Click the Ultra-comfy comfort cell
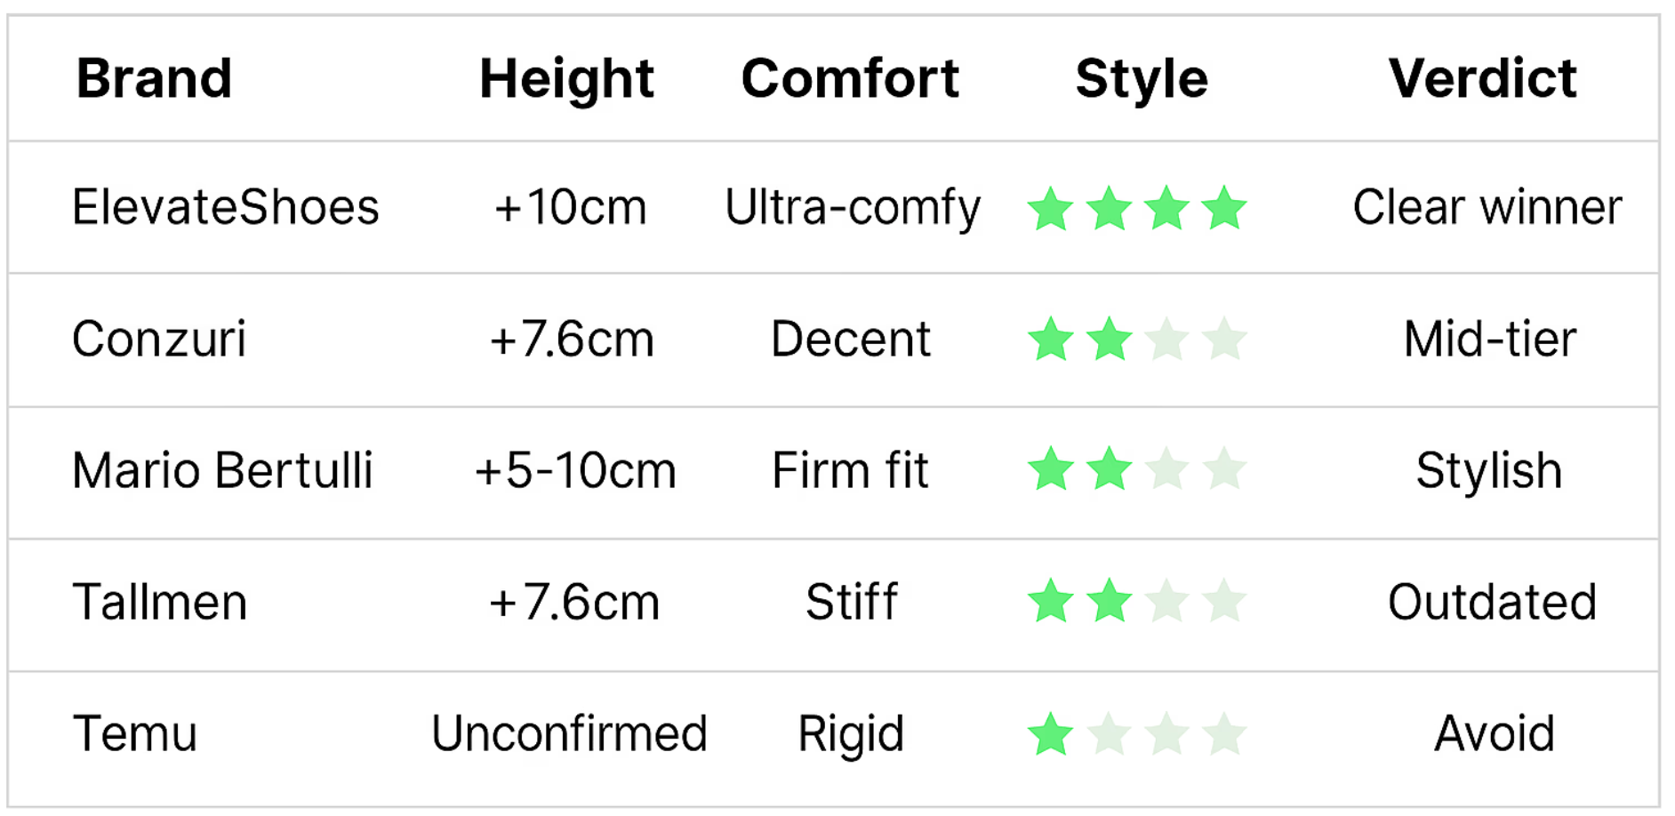 point(852,209)
